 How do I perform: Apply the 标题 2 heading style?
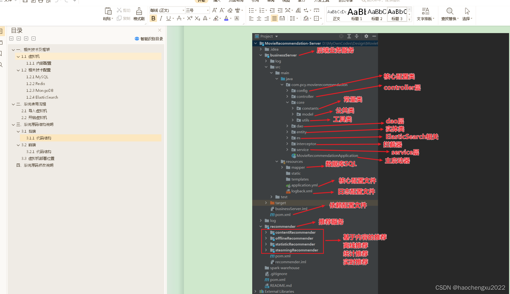[377, 15]
